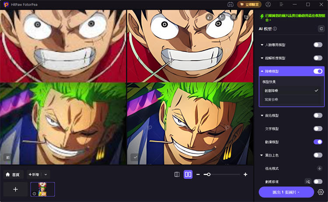Open the Discord community icon
The width and height of the screenshot is (328, 202).
pos(230,4)
